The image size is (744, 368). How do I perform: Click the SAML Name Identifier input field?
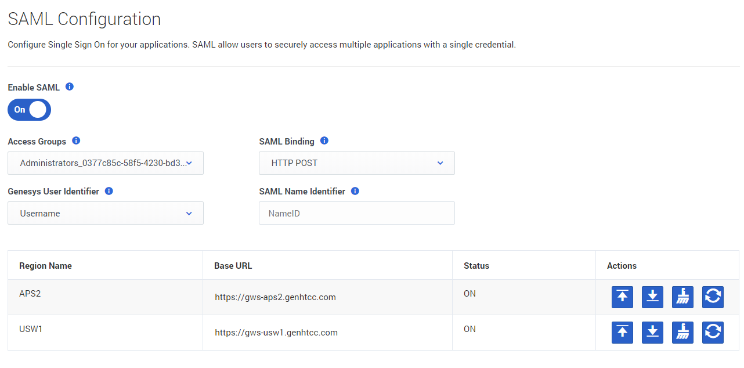click(x=356, y=214)
